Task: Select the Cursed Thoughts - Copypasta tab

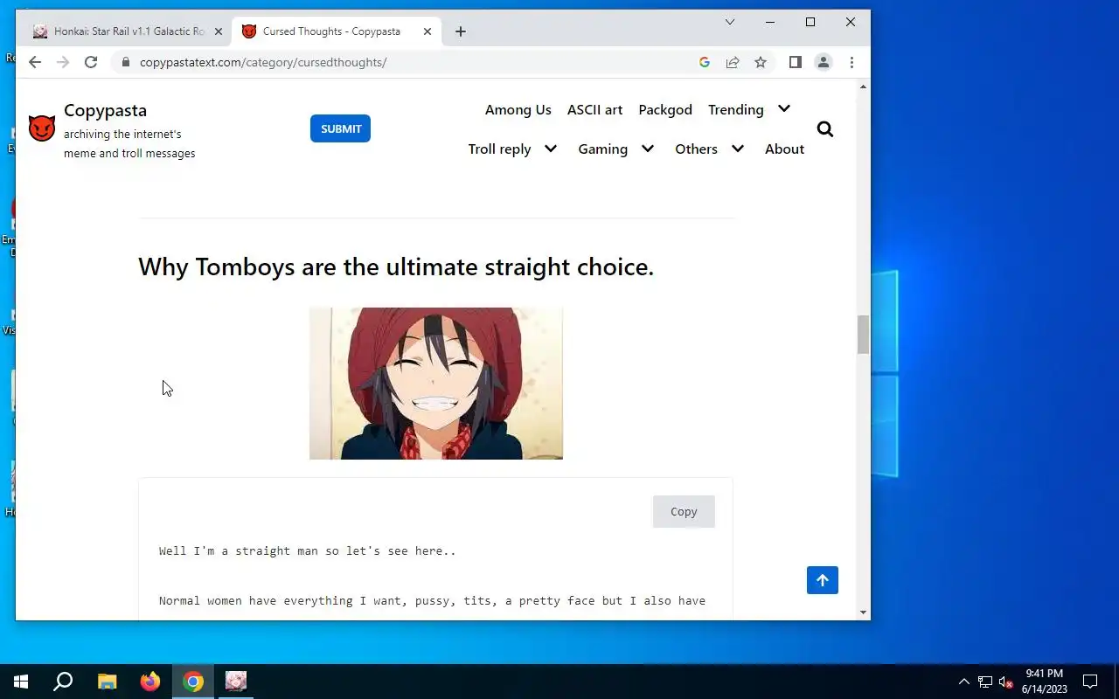Action: (337, 31)
